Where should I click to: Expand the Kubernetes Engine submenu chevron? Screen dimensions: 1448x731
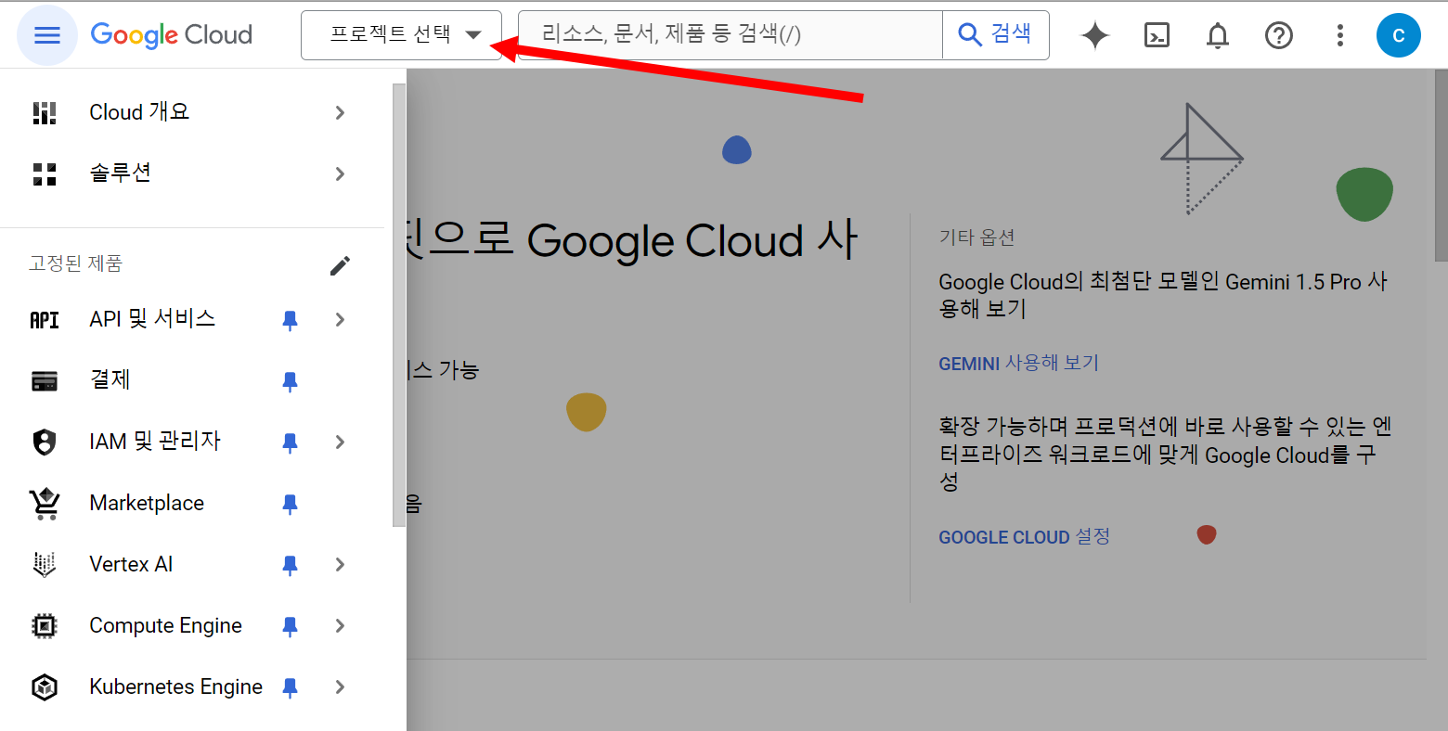coord(340,687)
